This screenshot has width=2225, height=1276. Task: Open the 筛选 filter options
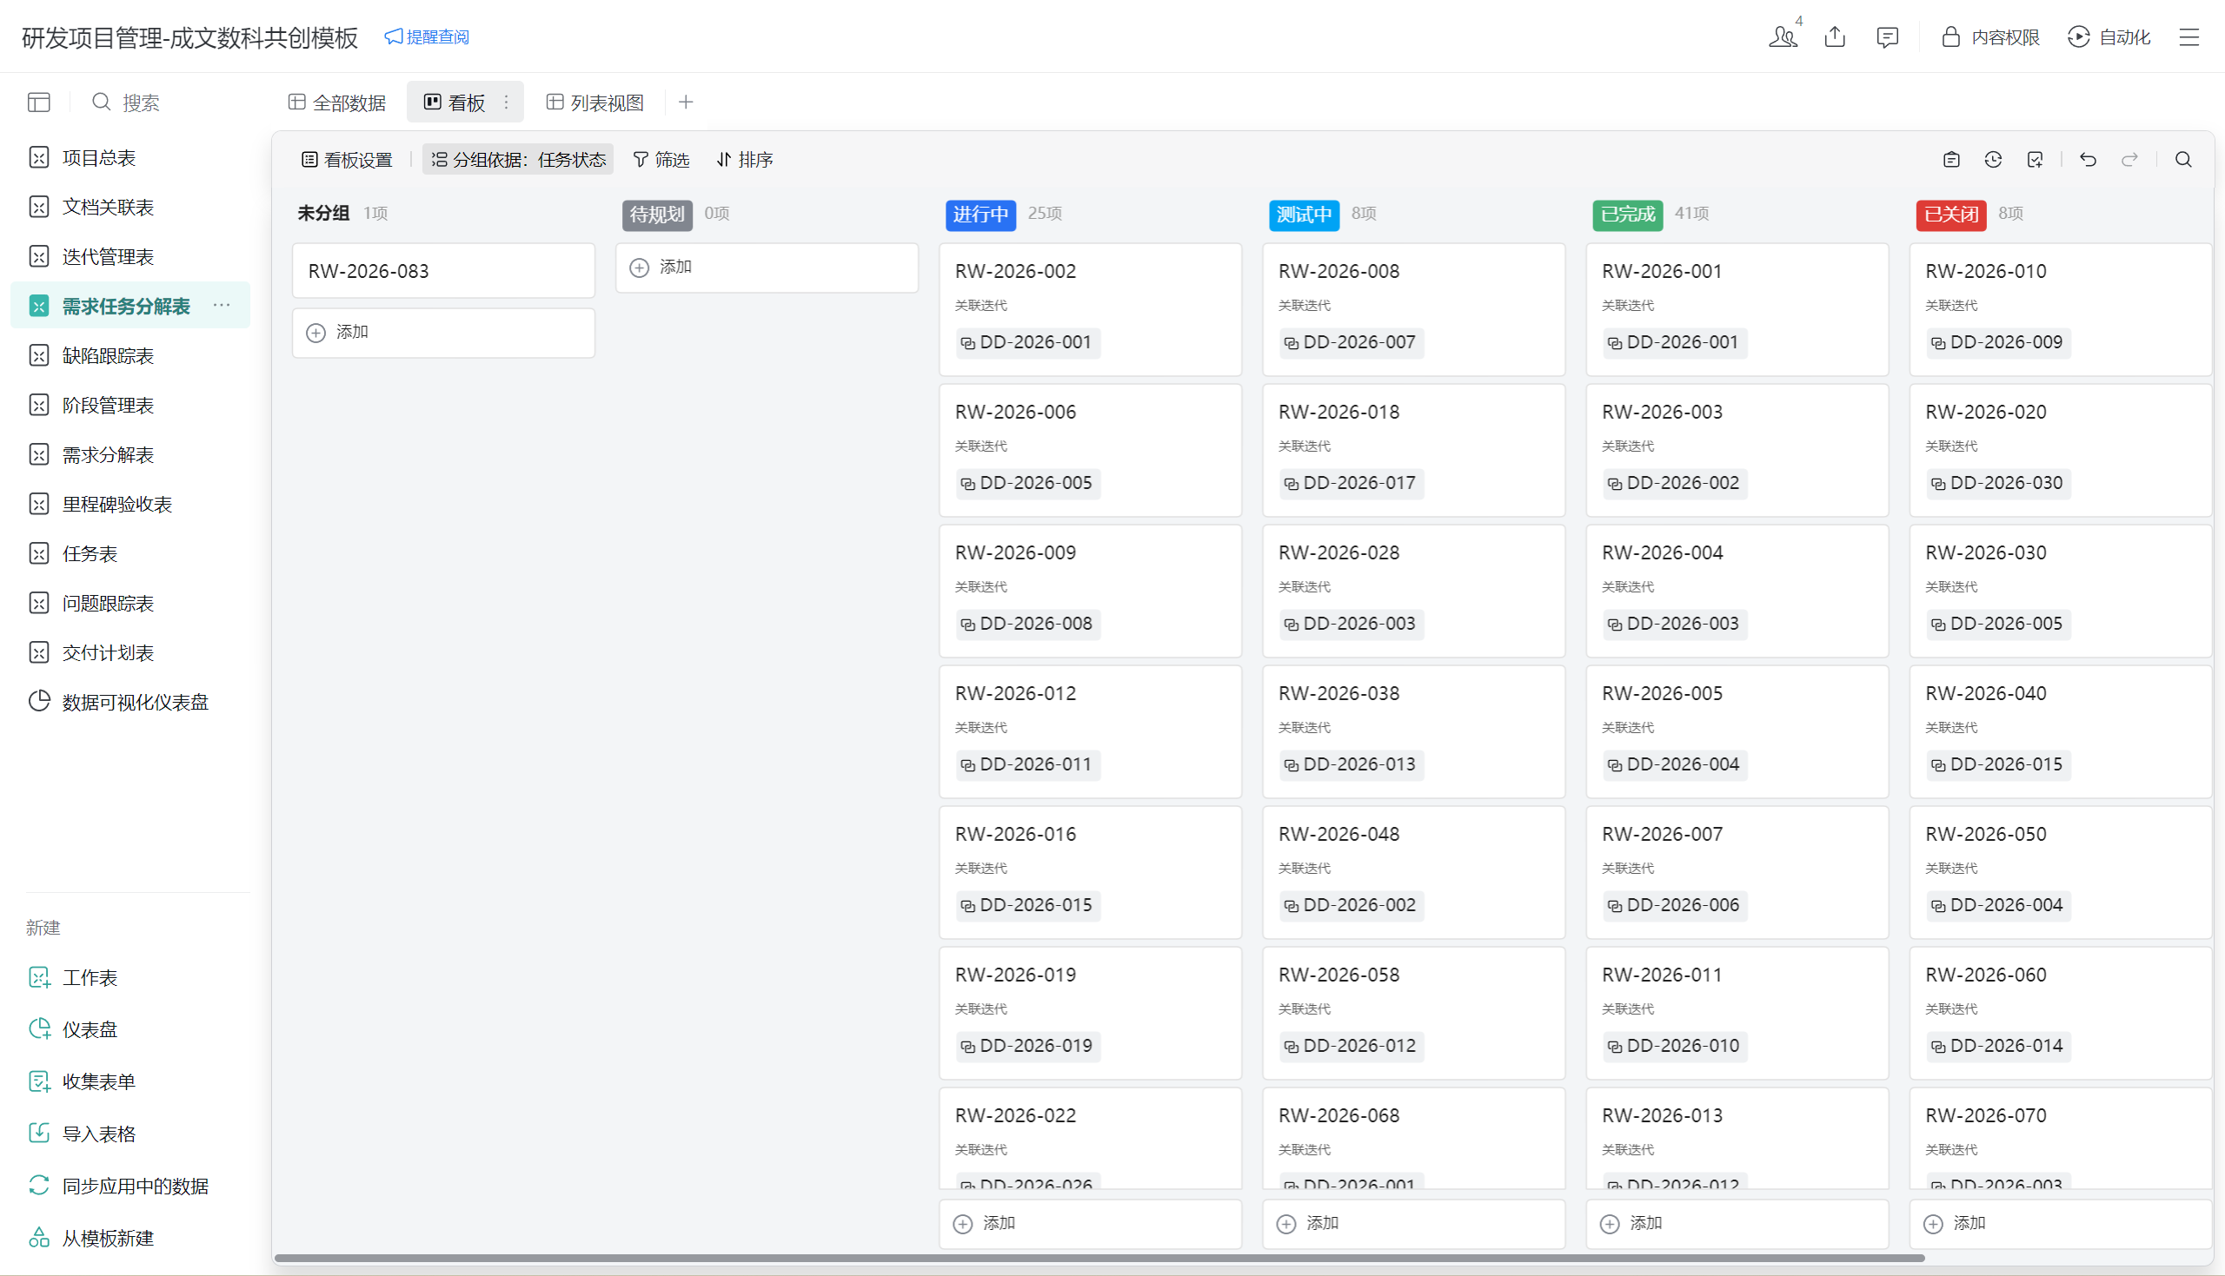(661, 160)
